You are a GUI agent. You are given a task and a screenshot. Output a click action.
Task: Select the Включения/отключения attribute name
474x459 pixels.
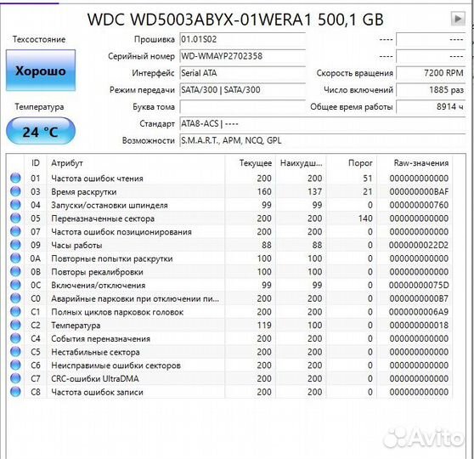99,286
